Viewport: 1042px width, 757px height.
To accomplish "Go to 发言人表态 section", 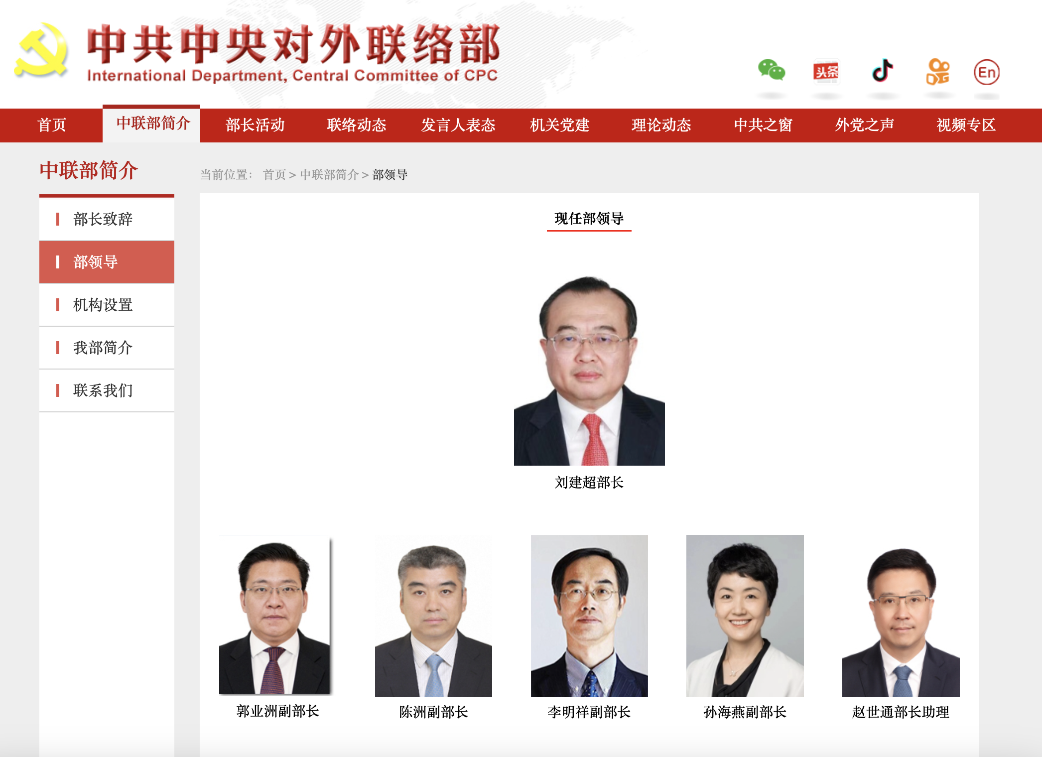I will (x=458, y=125).
